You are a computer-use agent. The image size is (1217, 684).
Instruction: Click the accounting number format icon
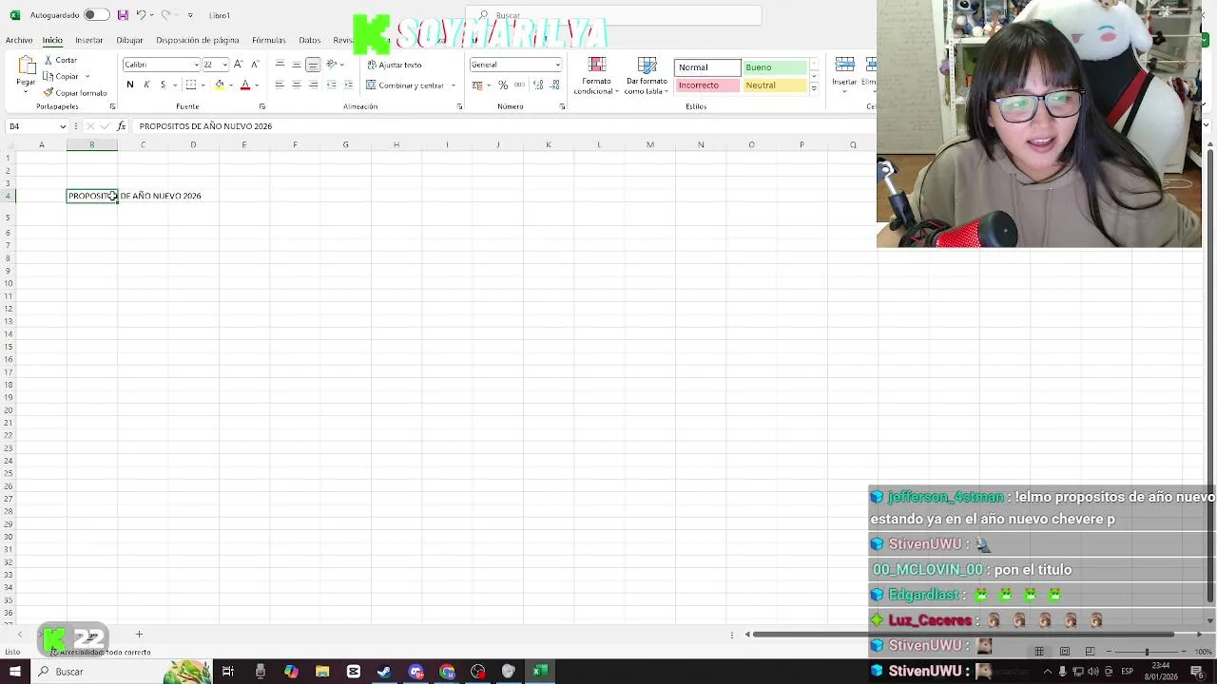point(477,85)
